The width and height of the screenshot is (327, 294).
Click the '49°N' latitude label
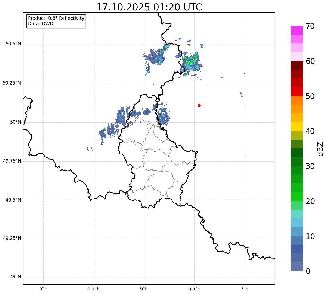[x=16, y=277]
